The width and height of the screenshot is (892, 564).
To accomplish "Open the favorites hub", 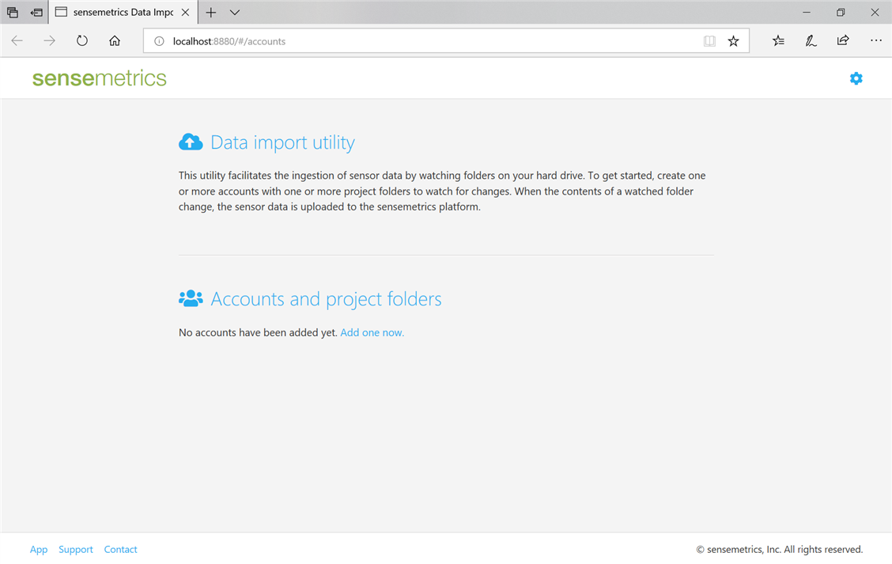I will tap(779, 41).
